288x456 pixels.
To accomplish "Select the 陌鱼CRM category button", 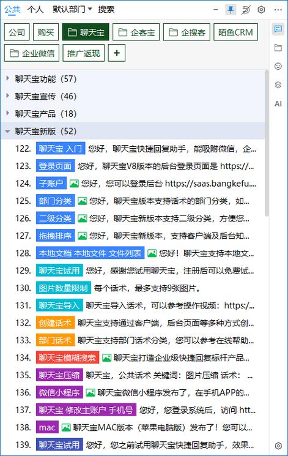I will click(x=235, y=32).
